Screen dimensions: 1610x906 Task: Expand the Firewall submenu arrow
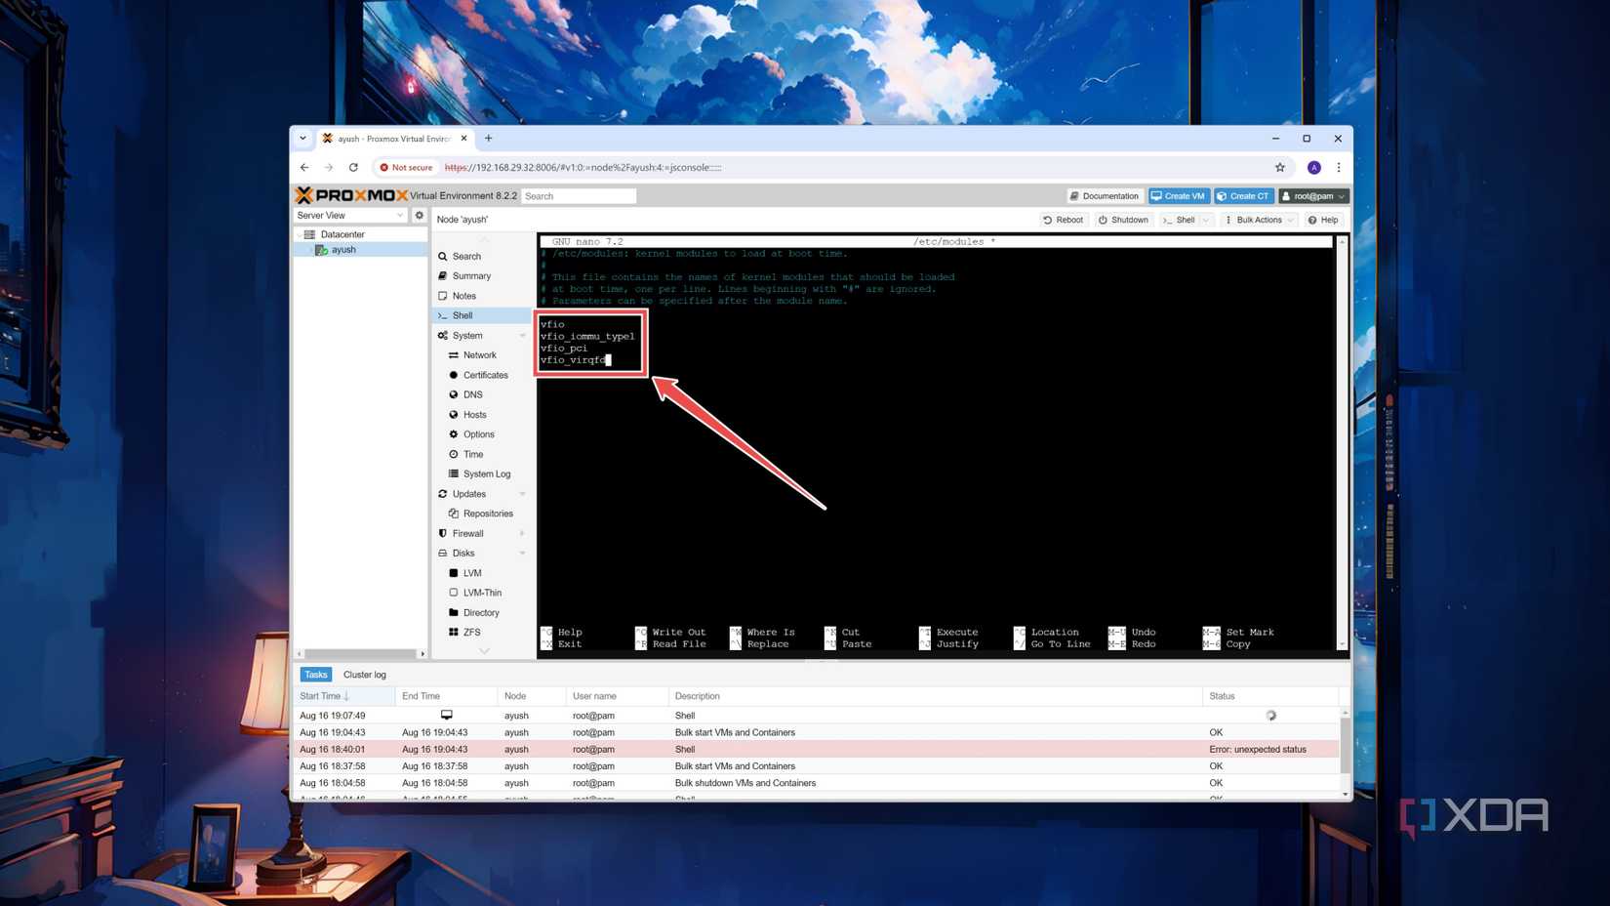pyautogui.click(x=522, y=533)
